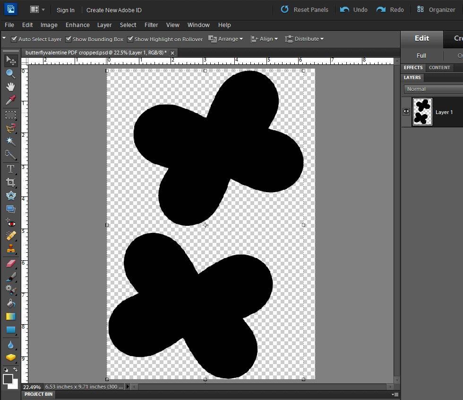
Task: Select the Zoom magnifier tool
Action: point(10,73)
